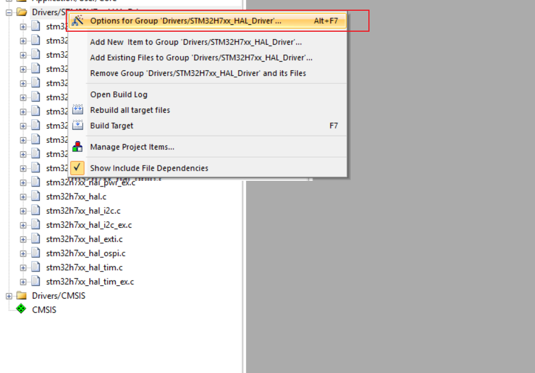Click the file icon of stm32h7xx_hal_ospi.c

pos(36,252)
